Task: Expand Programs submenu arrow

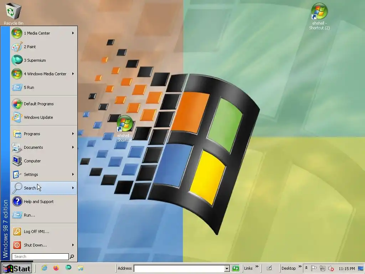Action: click(x=73, y=134)
